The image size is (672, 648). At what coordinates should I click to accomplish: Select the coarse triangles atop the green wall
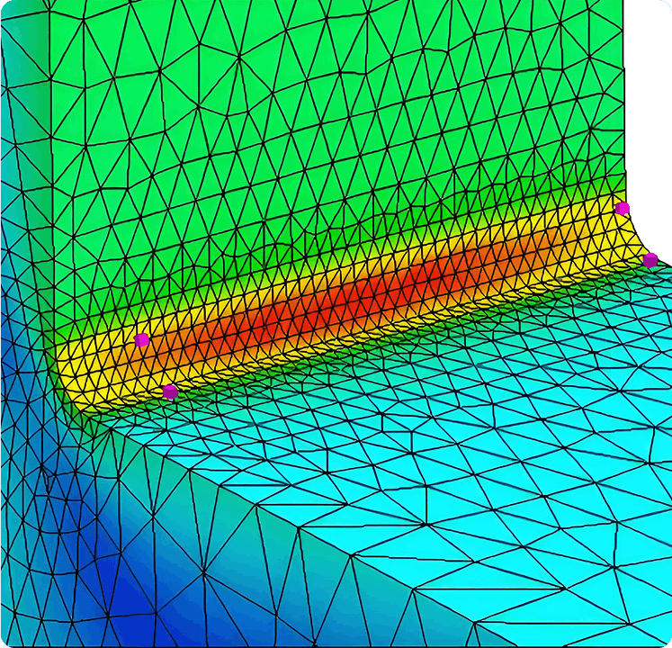270,36
